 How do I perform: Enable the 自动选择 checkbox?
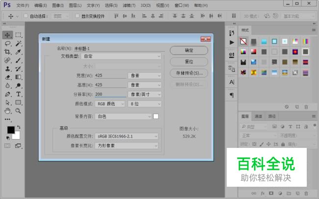click(x=26, y=16)
